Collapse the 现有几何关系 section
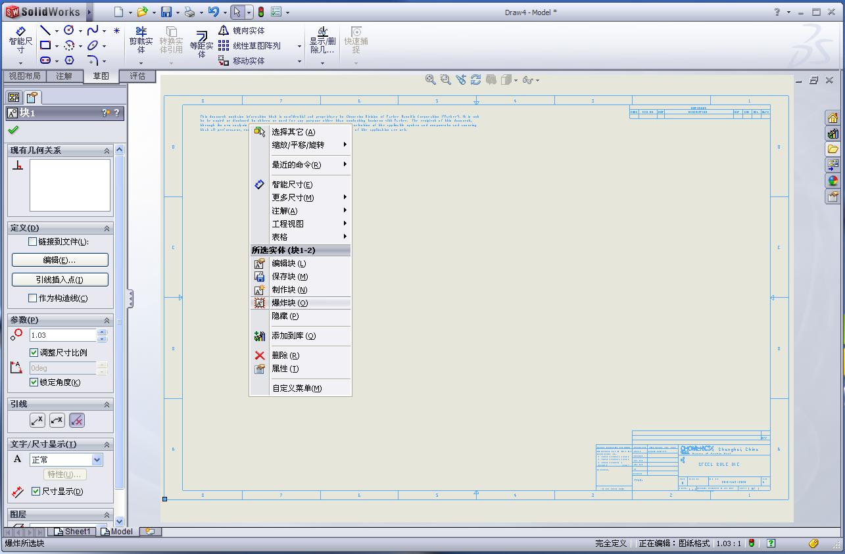 pyautogui.click(x=107, y=150)
